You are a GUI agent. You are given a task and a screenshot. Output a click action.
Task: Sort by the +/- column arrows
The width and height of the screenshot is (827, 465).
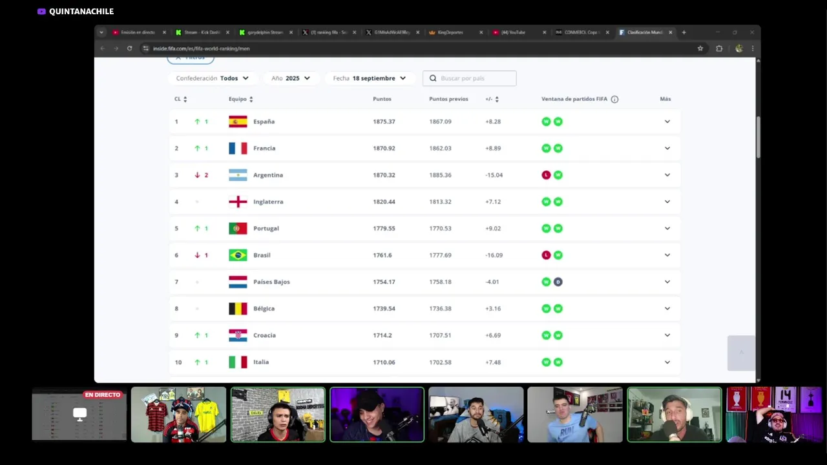(x=496, y=99)
